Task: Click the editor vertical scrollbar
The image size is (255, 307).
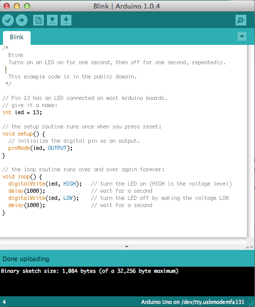Action: point(250,141)
